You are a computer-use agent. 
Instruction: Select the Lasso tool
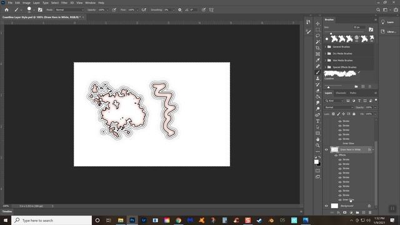pos(317,36)
